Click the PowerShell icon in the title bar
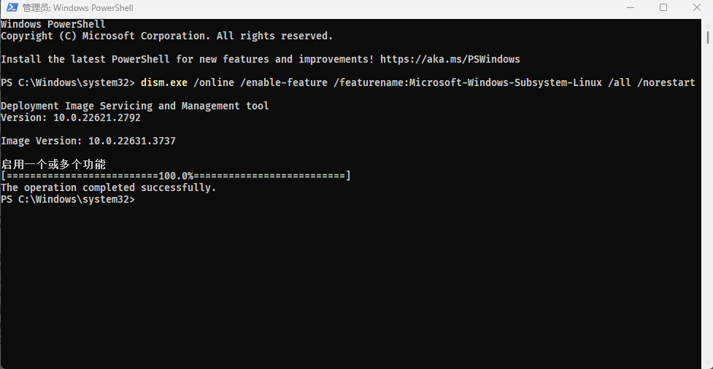The image size is (713, 369). tap(12, 8)
